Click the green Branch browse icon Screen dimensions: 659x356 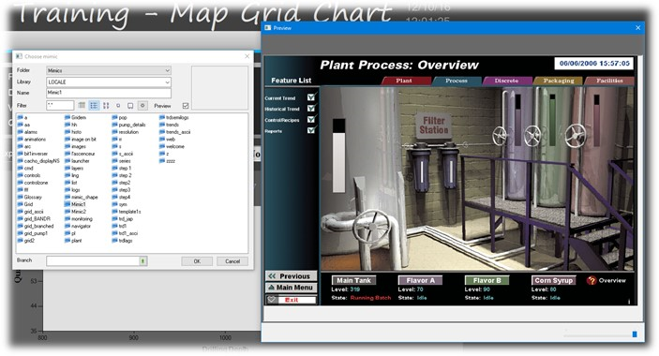[x=142, y=261]
